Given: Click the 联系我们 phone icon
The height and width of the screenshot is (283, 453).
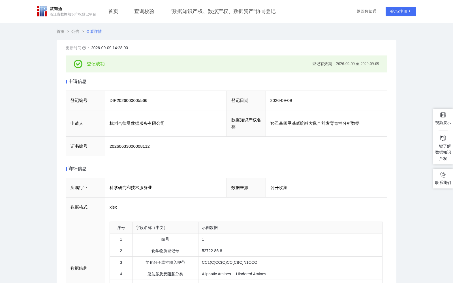Looking at the screenshot, I should (x=443, y=175).
